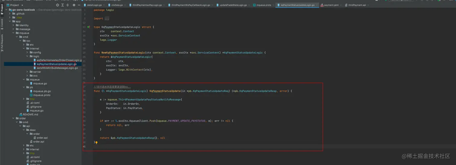Click the 'package logic' line in editor
456x165 pixels.
(104, 10)
